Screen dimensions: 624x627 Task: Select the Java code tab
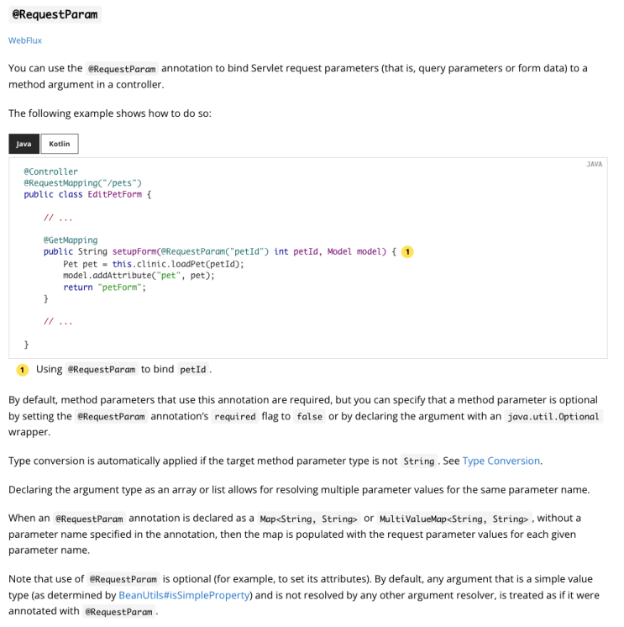tap(24, 144)
